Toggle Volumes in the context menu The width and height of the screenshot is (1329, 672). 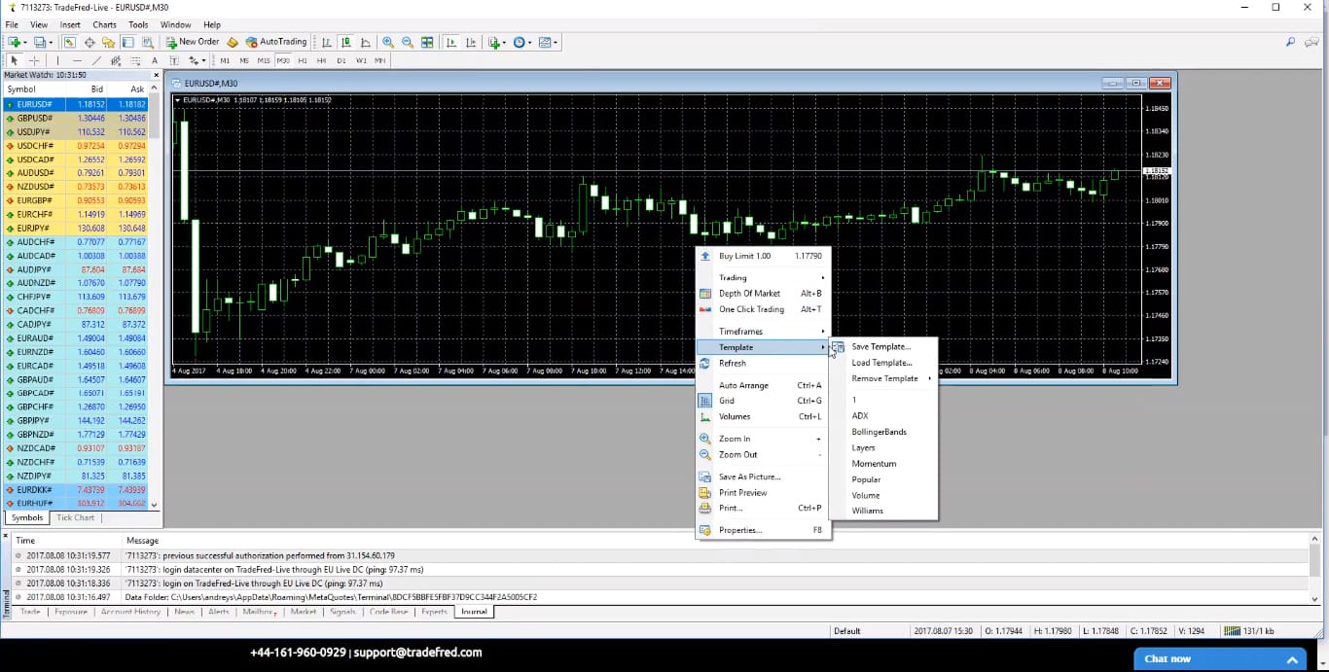762,416
